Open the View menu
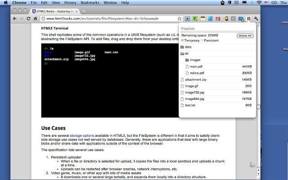Viewport: 288px width, 180px height. click(56, 3)
